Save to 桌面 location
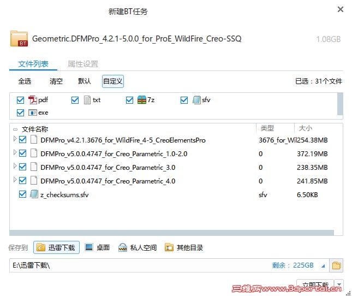352x296 pixels. pyautogui.click(x=98, y=247)
